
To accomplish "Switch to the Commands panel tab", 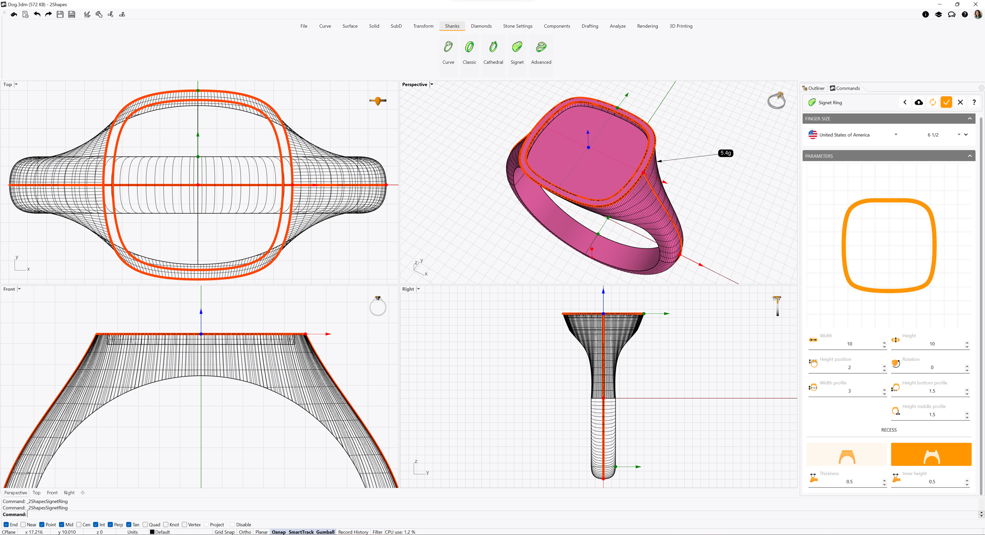I will coord(845,88).
